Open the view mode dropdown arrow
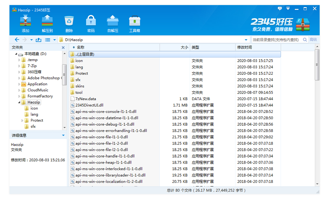Viewport: 330px width, 197px height. 54,40
